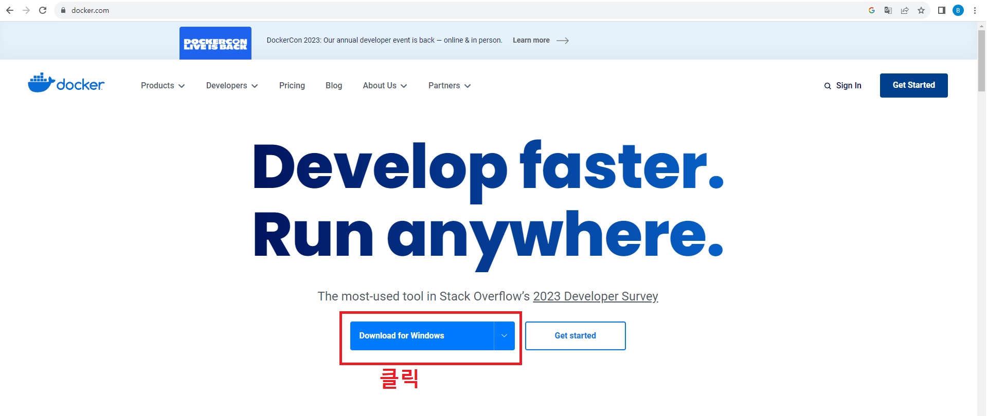Bookmark this page with the star icon
The width and height of the screenshot is (987, 416).
coord(921,10)
